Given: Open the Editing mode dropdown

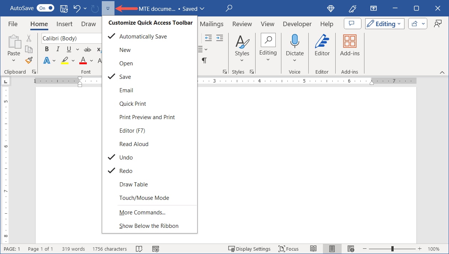Looking at the screenshot, I should [384, 24].
